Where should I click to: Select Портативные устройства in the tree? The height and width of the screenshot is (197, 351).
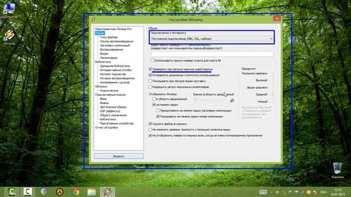click(117, 123)
